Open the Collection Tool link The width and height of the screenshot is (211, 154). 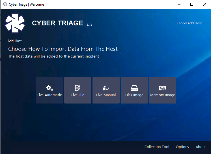tap(157, 147)
